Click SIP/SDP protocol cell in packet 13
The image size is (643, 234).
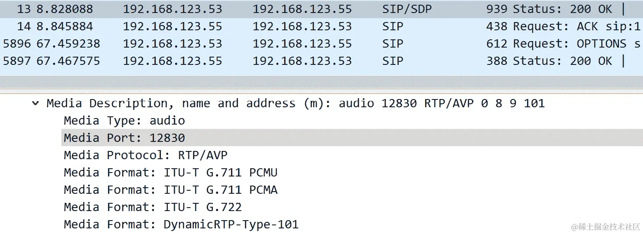tap(407, 9)
